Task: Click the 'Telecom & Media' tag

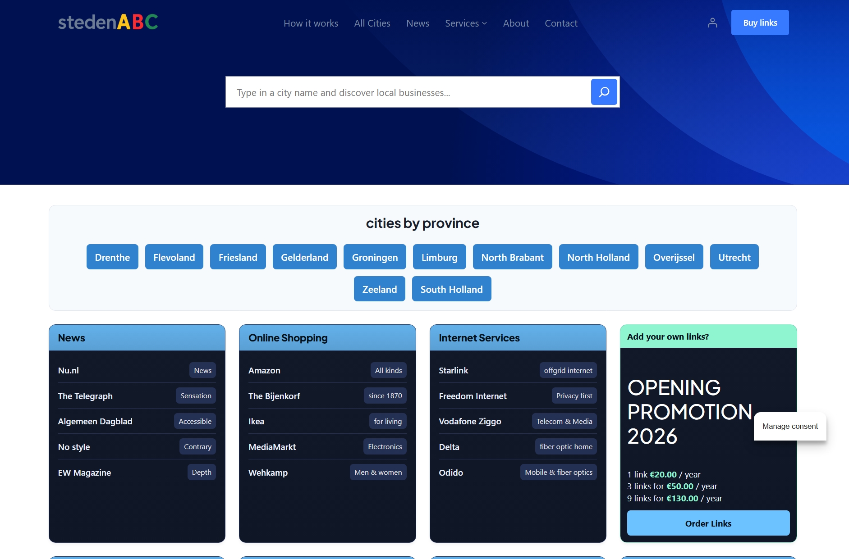Action: point(564,421)
